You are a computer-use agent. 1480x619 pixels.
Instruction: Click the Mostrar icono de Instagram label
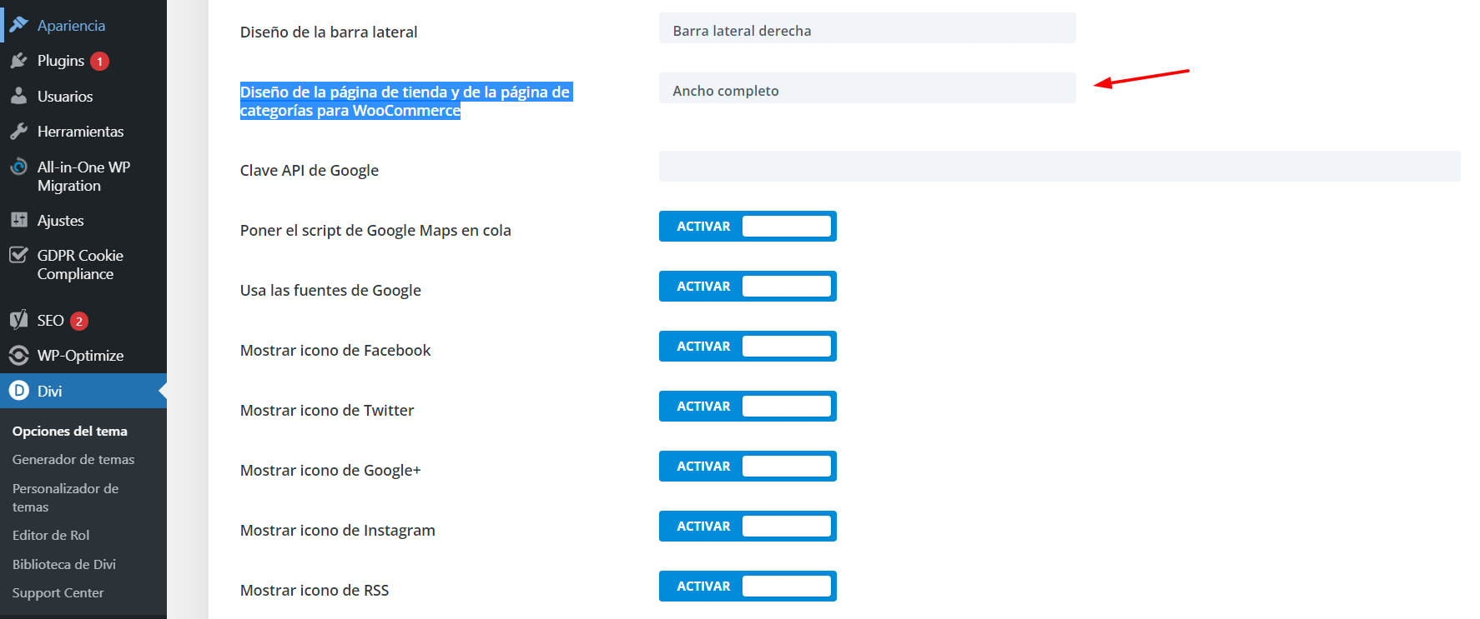[x=338, y=530]
